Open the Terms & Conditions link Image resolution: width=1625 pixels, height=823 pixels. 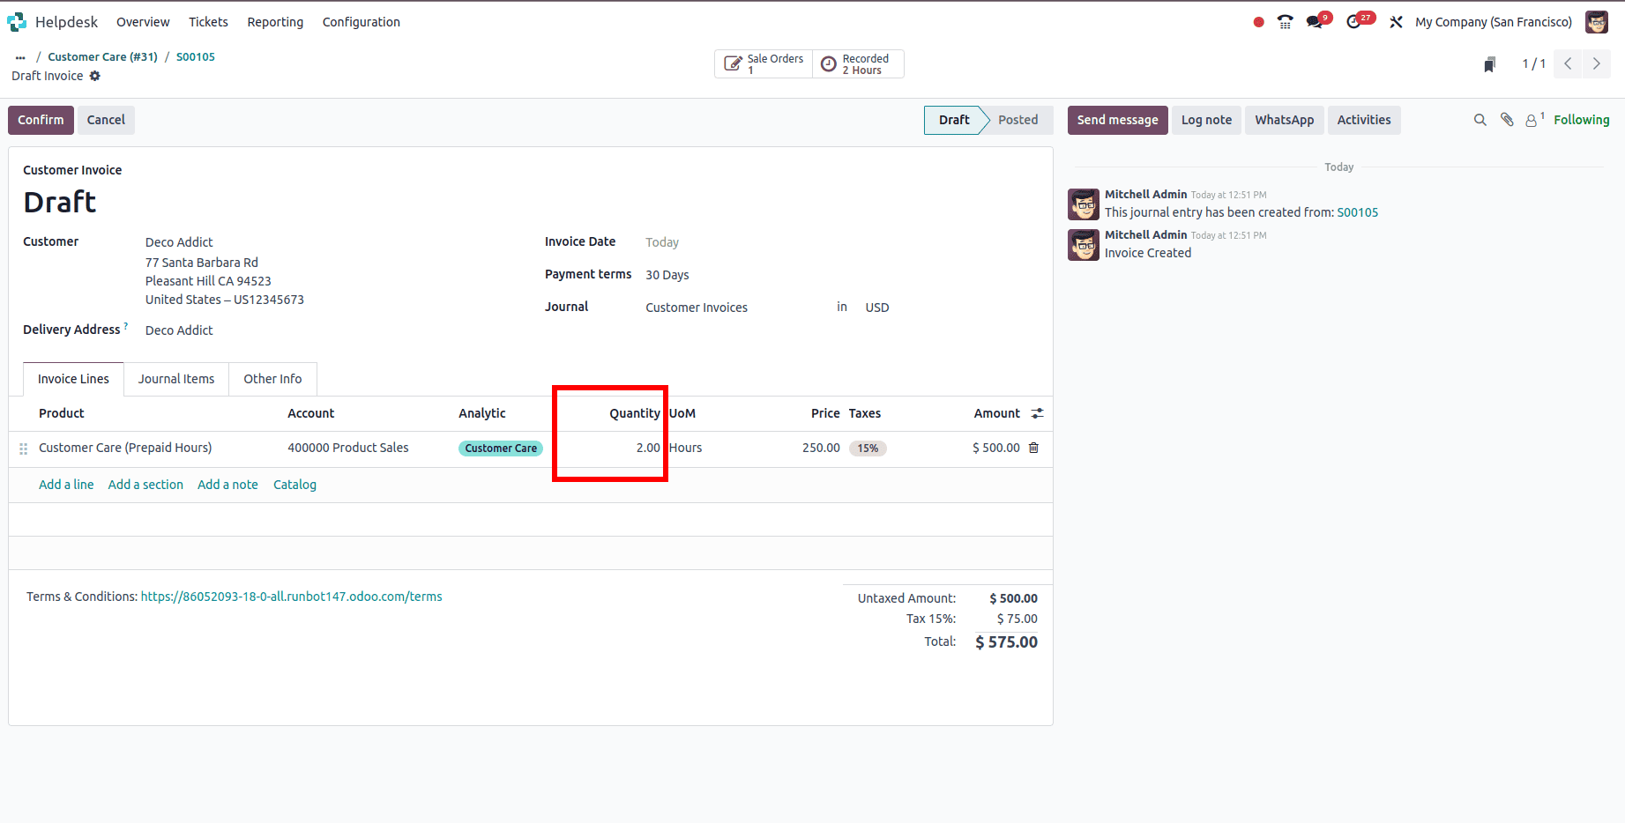(291, 597)
